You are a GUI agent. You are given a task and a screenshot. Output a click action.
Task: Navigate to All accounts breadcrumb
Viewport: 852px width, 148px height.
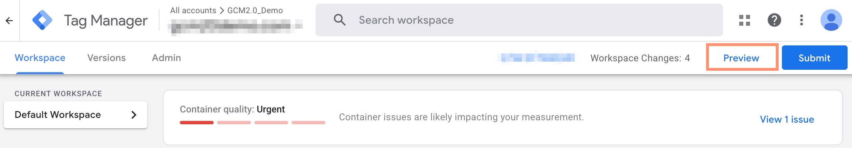click(x=193, y=10)
